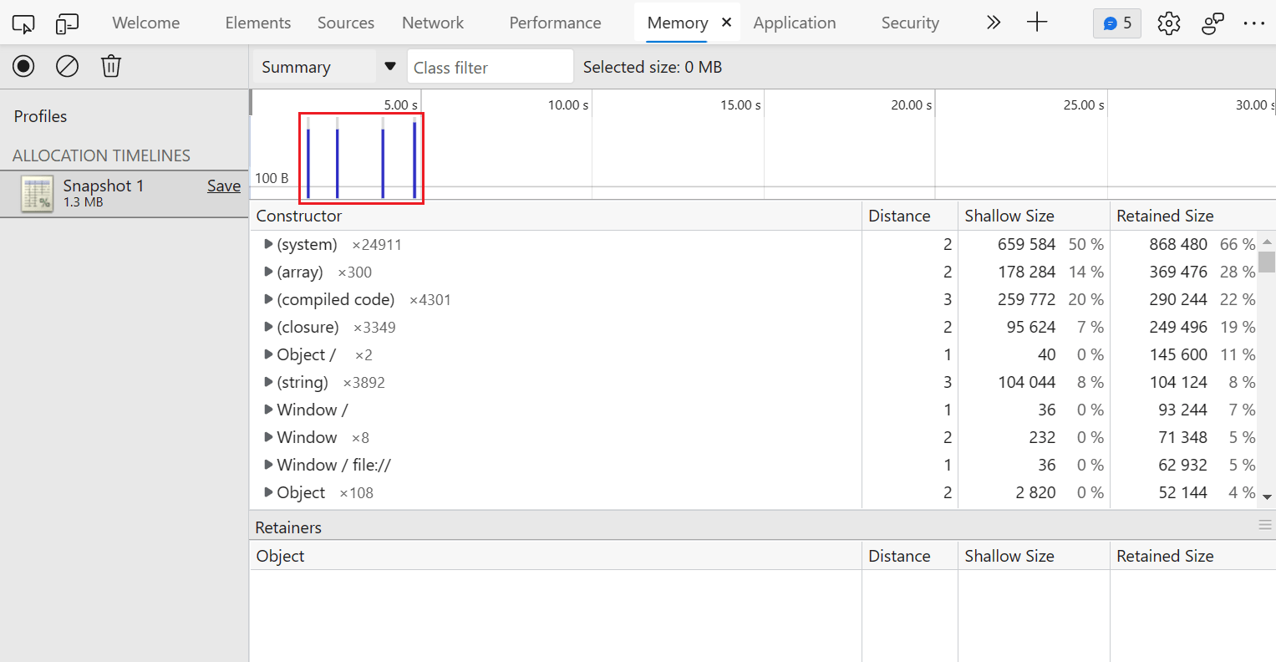1276x662 pixels.
Task: Click the shallow size value 259 772
Action: coord(1026,299)
